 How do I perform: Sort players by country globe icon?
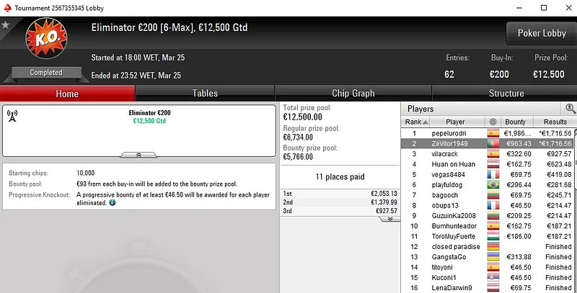coord(493,122)
